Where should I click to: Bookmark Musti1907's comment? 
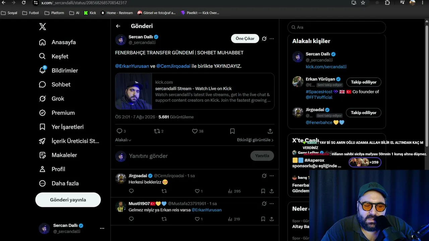[x=263, y=219]
